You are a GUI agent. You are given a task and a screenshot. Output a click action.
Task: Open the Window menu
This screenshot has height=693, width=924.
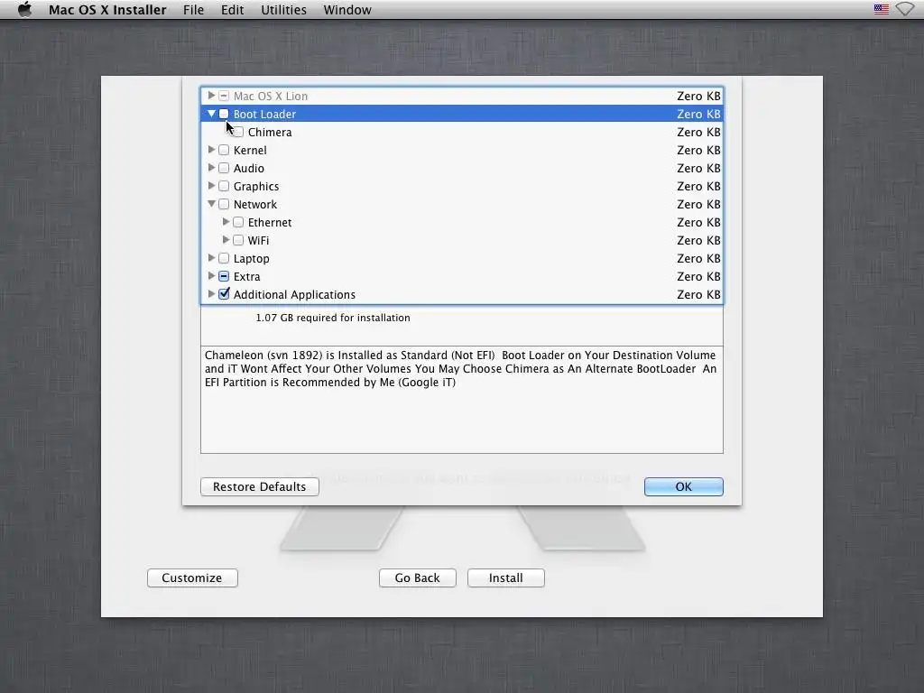pyautogui.click(x=347, y=10)
